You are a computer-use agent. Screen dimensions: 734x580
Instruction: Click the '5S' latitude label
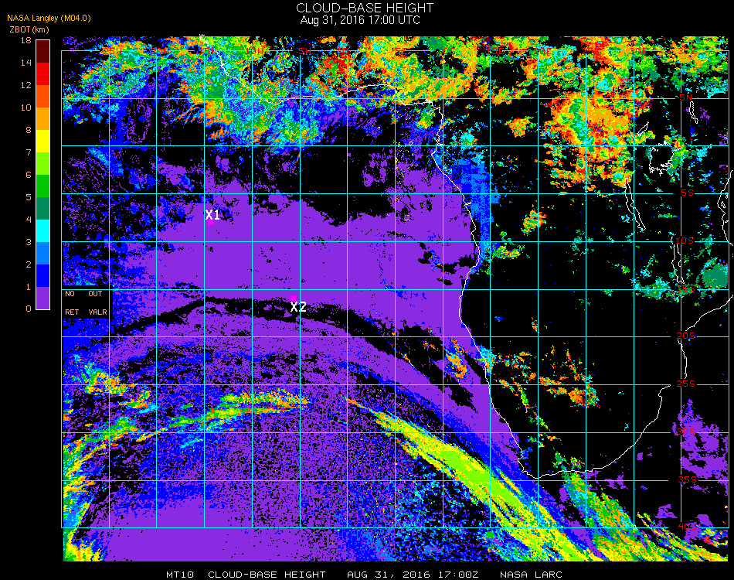coord(687,193)
